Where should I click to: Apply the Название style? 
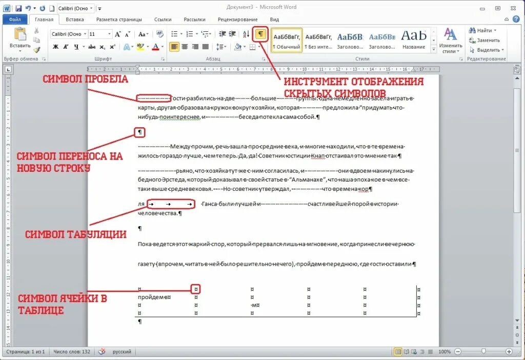point(414,41)
